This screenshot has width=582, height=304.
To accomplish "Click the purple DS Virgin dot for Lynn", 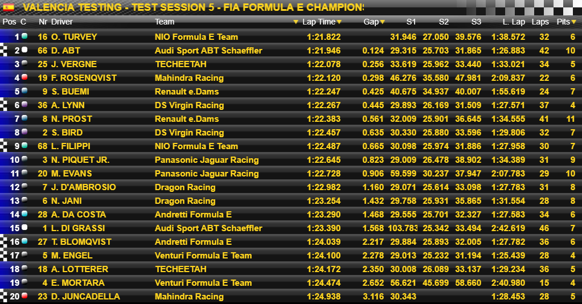I will click(x=24, y=104).
